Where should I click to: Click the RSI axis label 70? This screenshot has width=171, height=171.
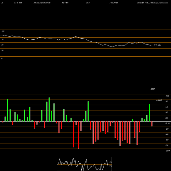point(2,39)
